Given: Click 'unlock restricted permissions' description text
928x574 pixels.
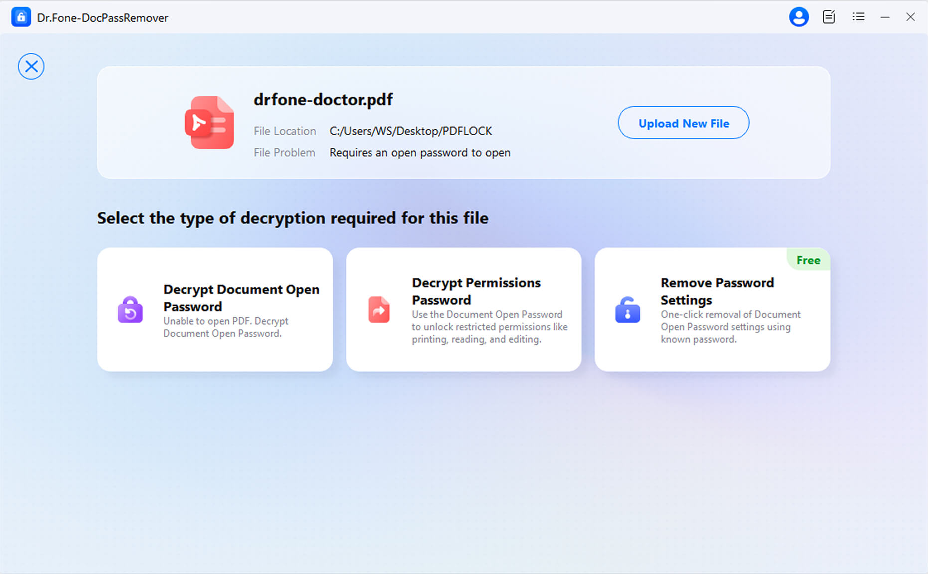Looking at the screenshot, I should [x=490, y=327].
